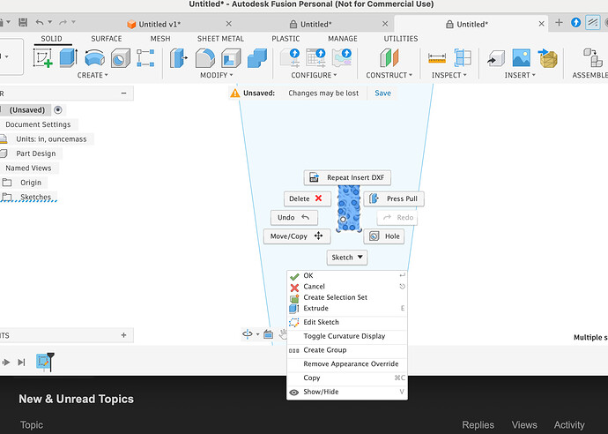Viewport: 608px width, 434px height.
Task: Open the Rectangular Pattern tool
Action: pyautogui.click(x=145, y=58)
